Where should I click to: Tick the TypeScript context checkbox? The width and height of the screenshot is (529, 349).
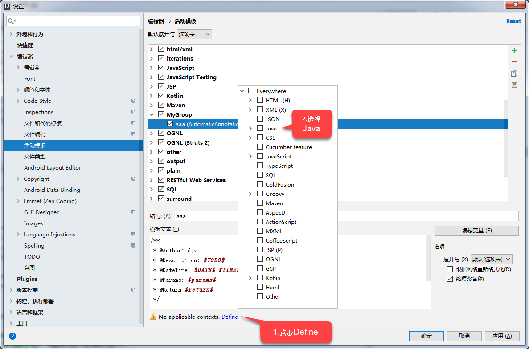point(260,166)
